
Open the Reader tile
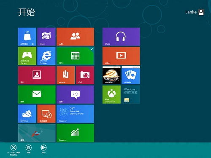(65, 75)
